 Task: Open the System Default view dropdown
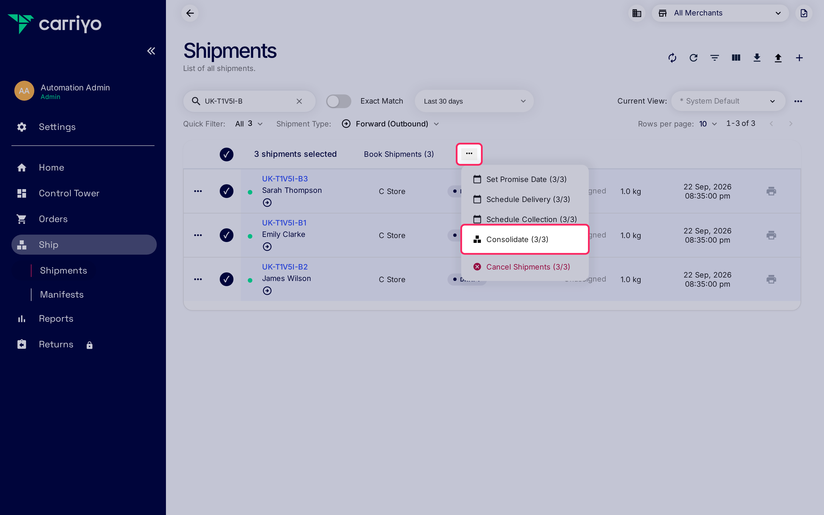coord(728,101)
